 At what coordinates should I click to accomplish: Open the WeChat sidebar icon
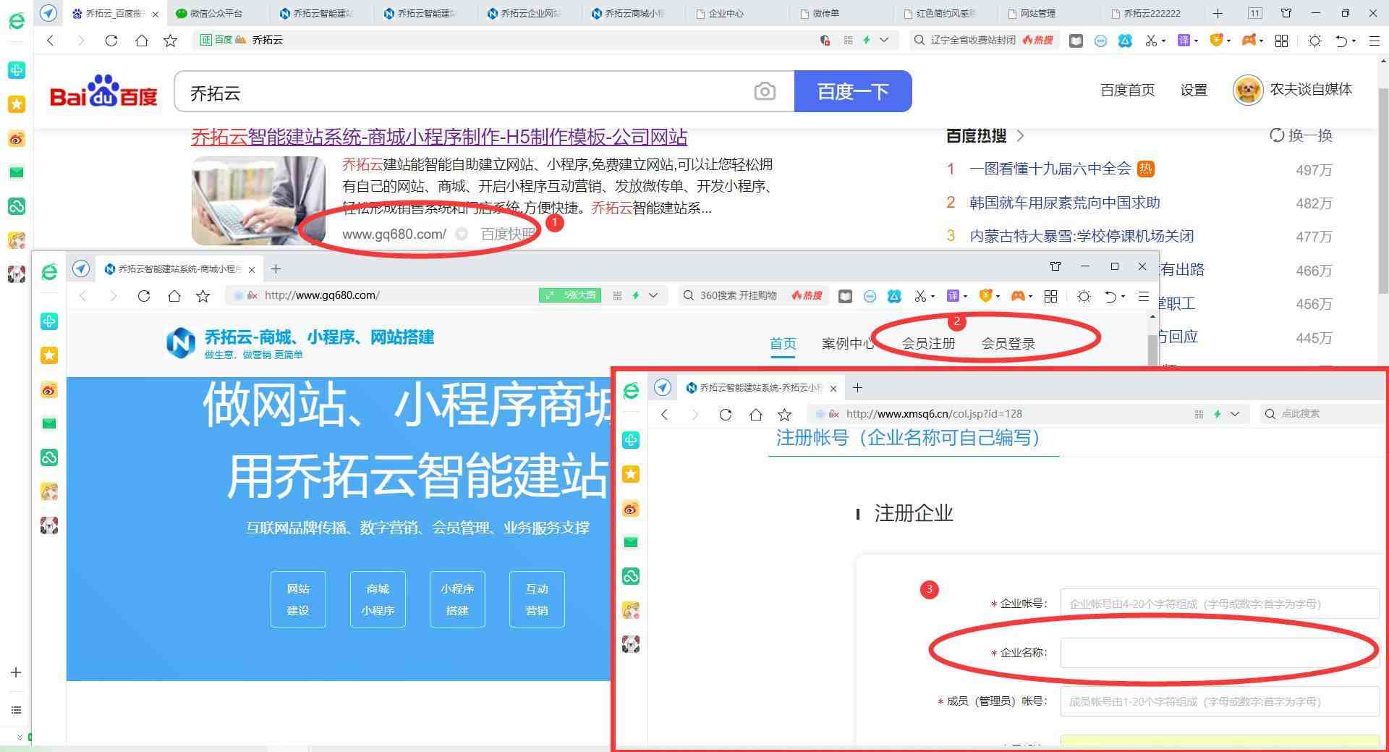point(17,172)
